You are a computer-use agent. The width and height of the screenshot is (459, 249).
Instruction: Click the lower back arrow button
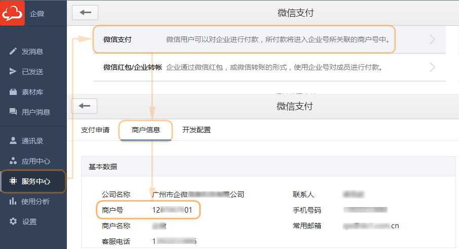click(84, 106)
